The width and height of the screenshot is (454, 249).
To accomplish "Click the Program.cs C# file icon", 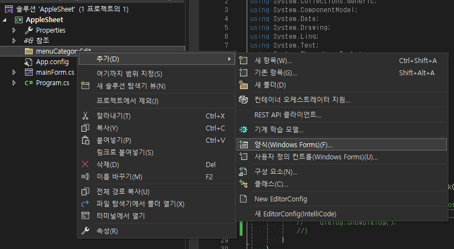I will pos(29,83).
